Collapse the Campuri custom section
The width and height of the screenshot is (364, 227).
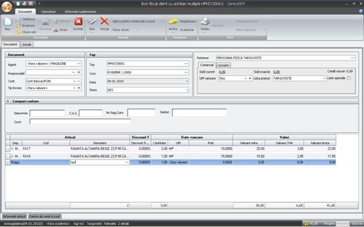click(8, 101)
